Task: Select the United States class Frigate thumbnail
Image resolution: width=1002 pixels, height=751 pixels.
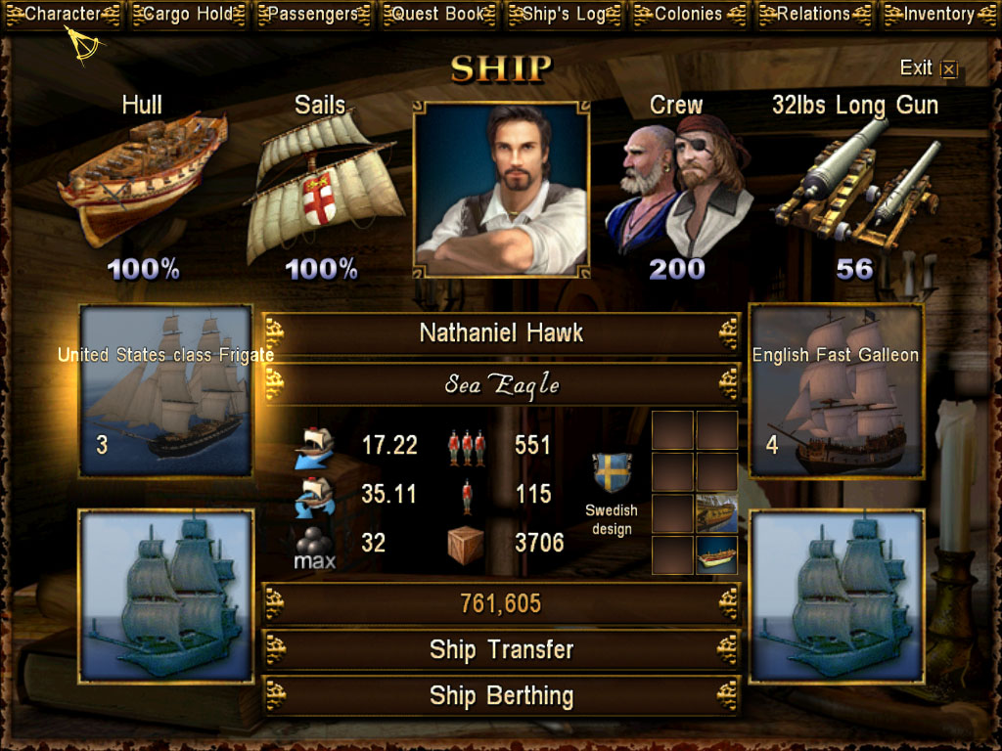Action: coord(166,391)
